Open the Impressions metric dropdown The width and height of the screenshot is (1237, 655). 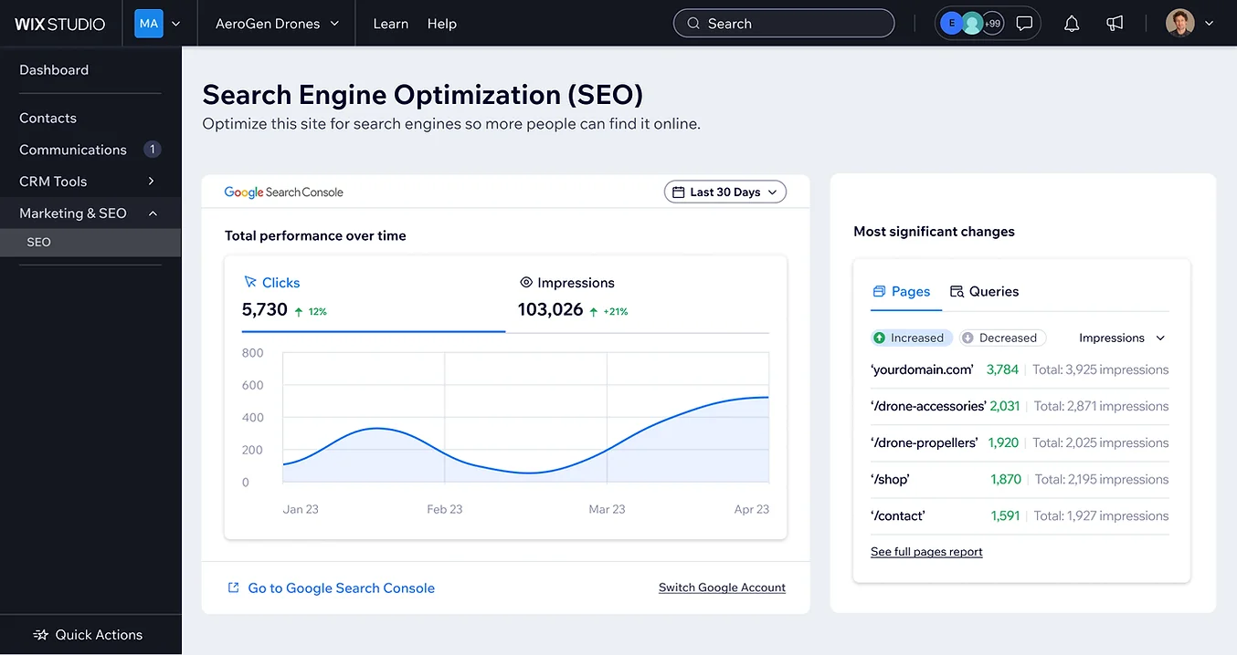(1122, 338)
